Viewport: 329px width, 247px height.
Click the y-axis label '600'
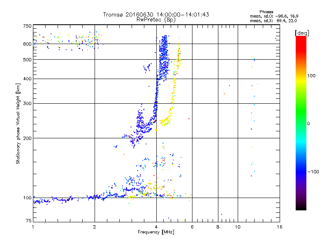27,44
